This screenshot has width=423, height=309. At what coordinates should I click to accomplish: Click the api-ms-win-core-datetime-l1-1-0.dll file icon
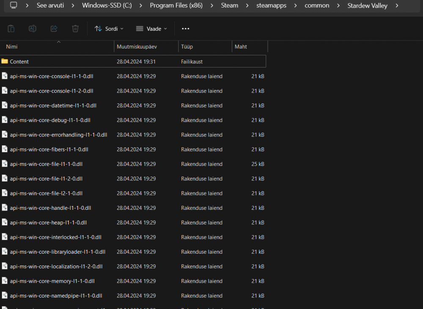[5, 105]
